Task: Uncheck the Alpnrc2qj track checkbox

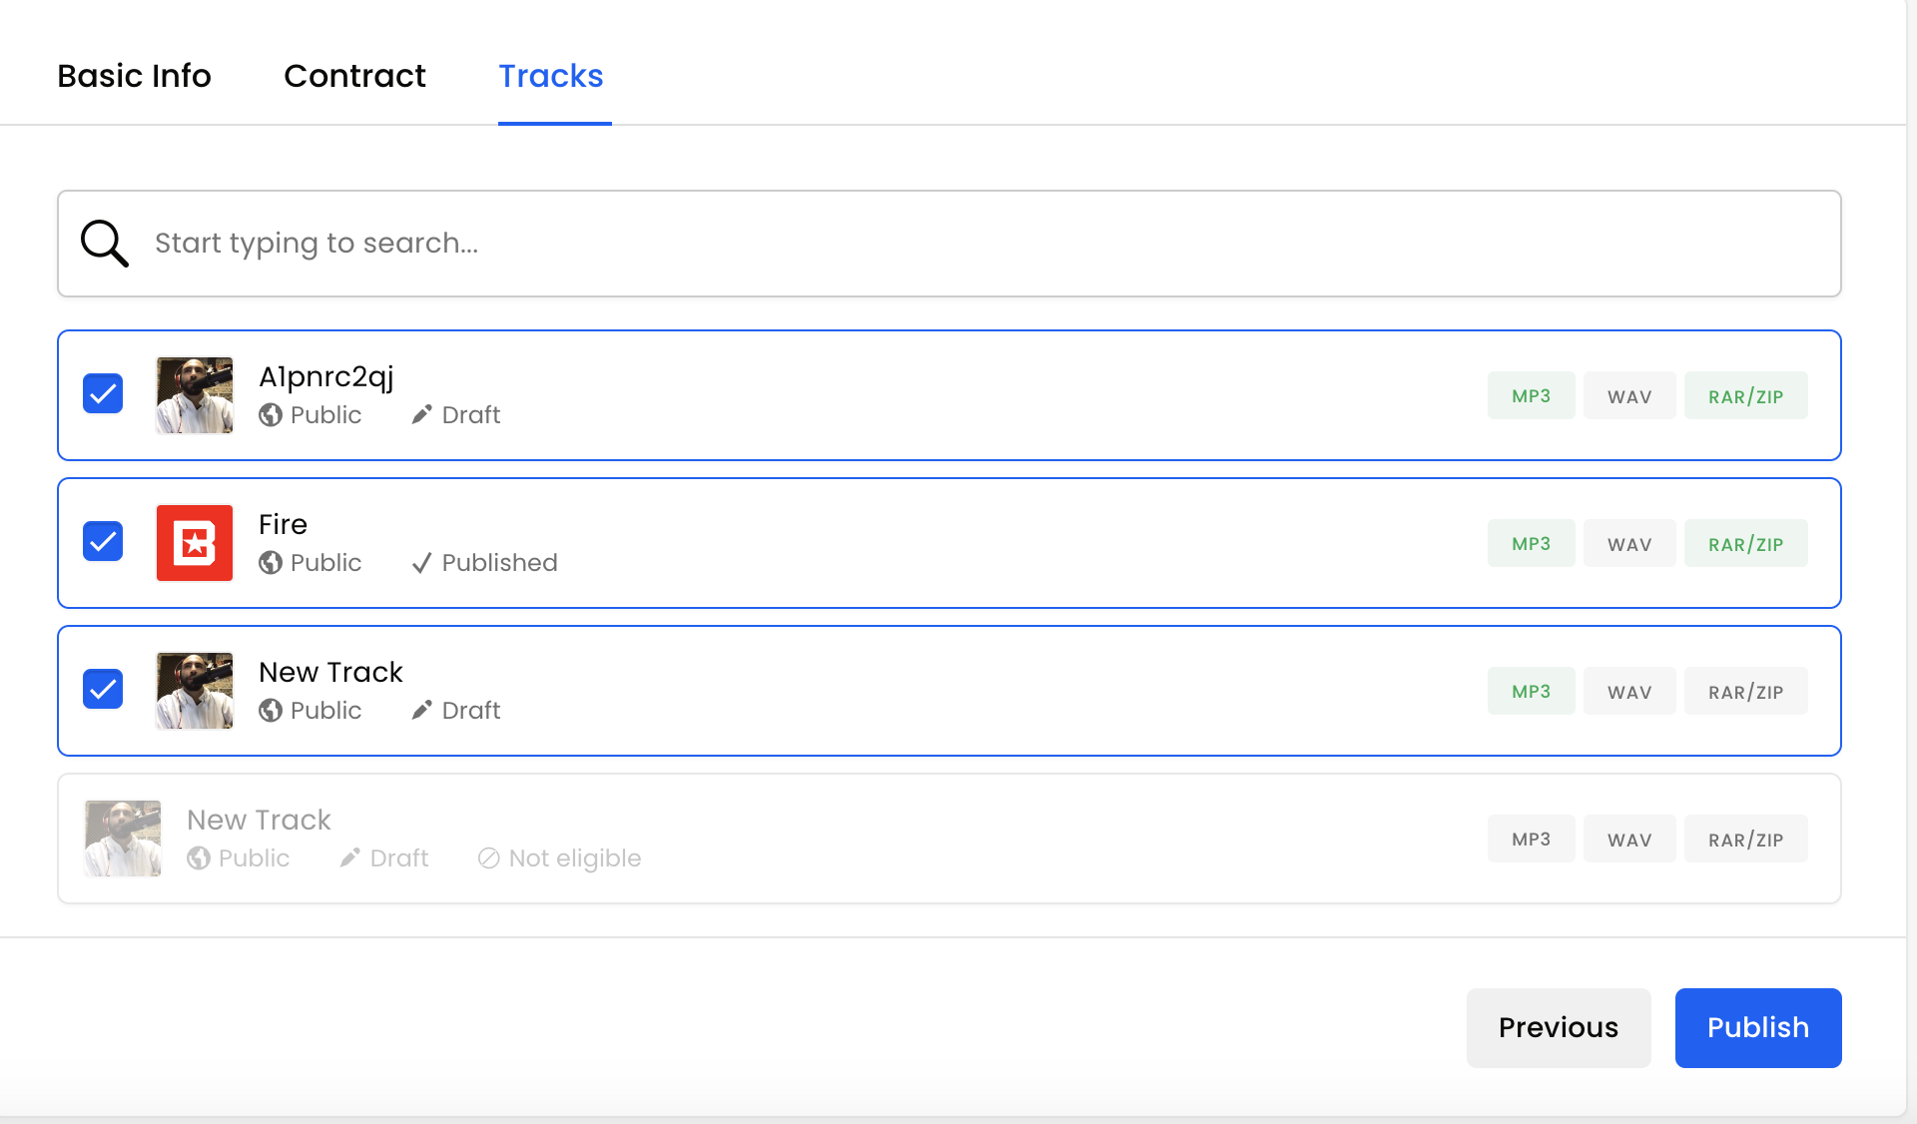Action: (x=103, y=393)
